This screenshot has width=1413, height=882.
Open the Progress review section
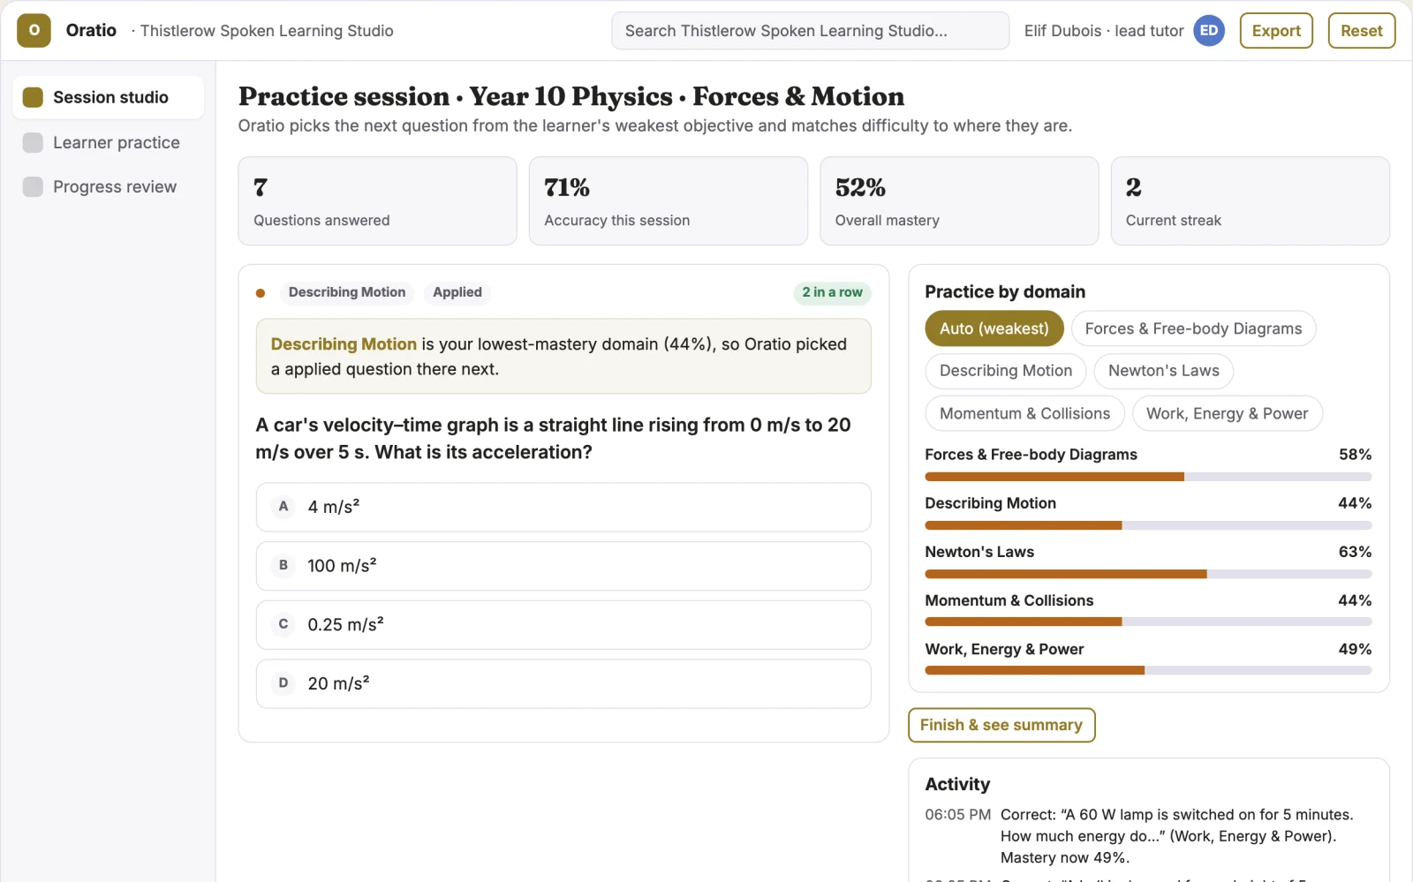[x=108, y=186]
